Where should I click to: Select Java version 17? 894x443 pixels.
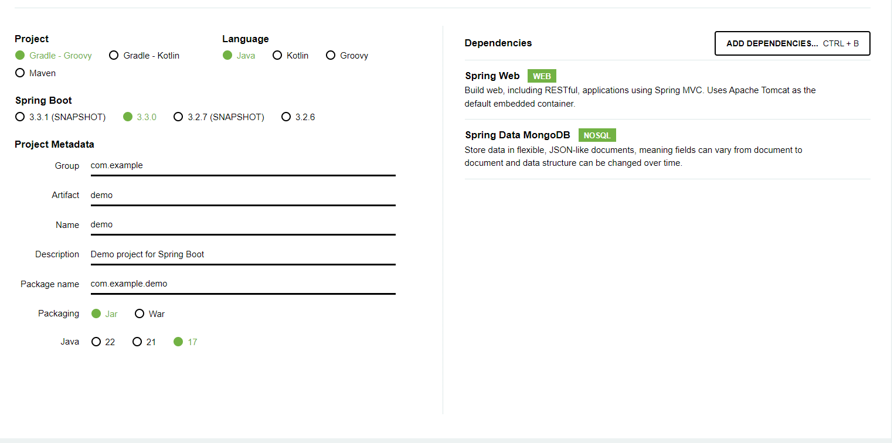[x=186, y=342]
